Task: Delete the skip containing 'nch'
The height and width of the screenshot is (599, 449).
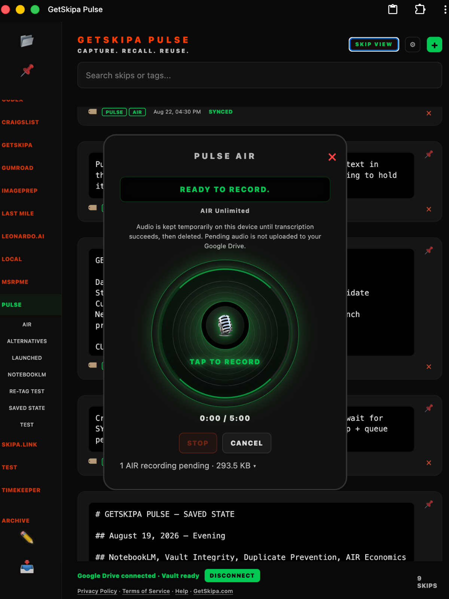Action: (x=429, y=367)
